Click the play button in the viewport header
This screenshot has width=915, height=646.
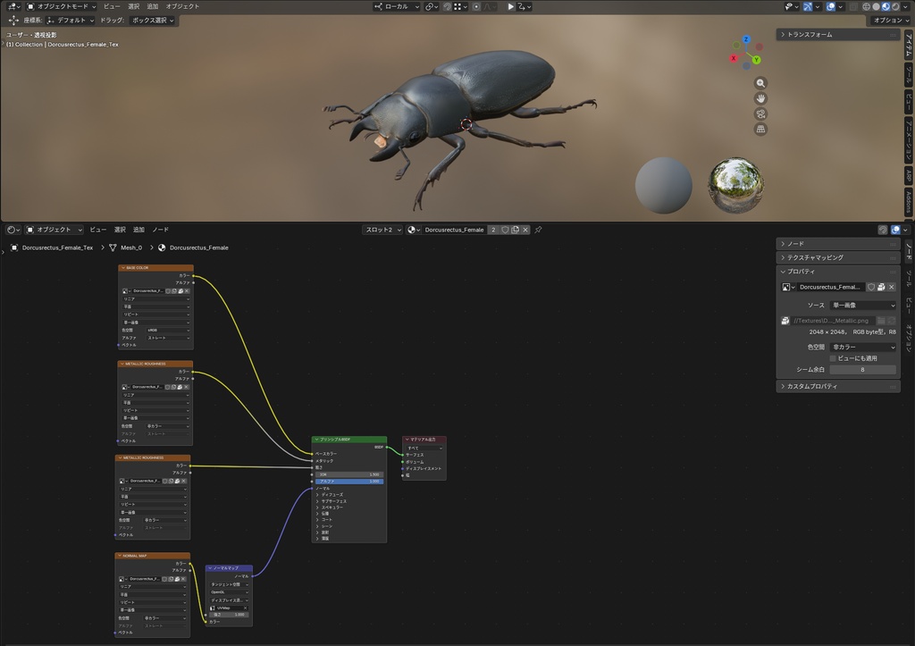pos(510,6)
